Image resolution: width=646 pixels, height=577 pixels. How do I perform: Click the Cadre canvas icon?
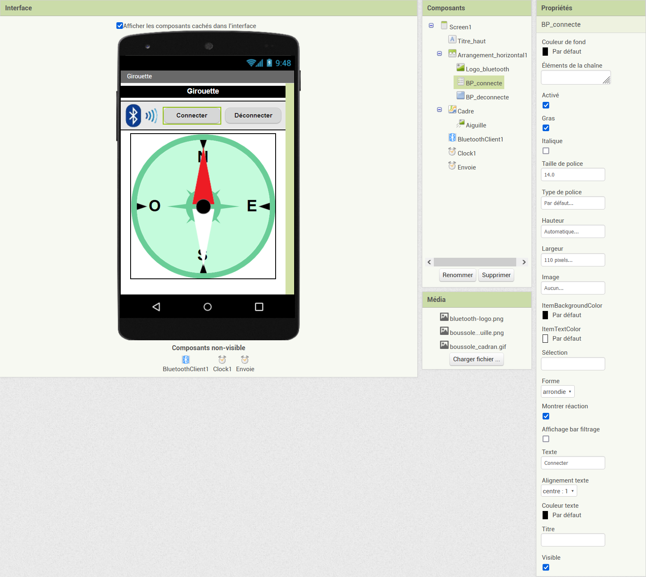pyautogui.click(x=452, y=109)
